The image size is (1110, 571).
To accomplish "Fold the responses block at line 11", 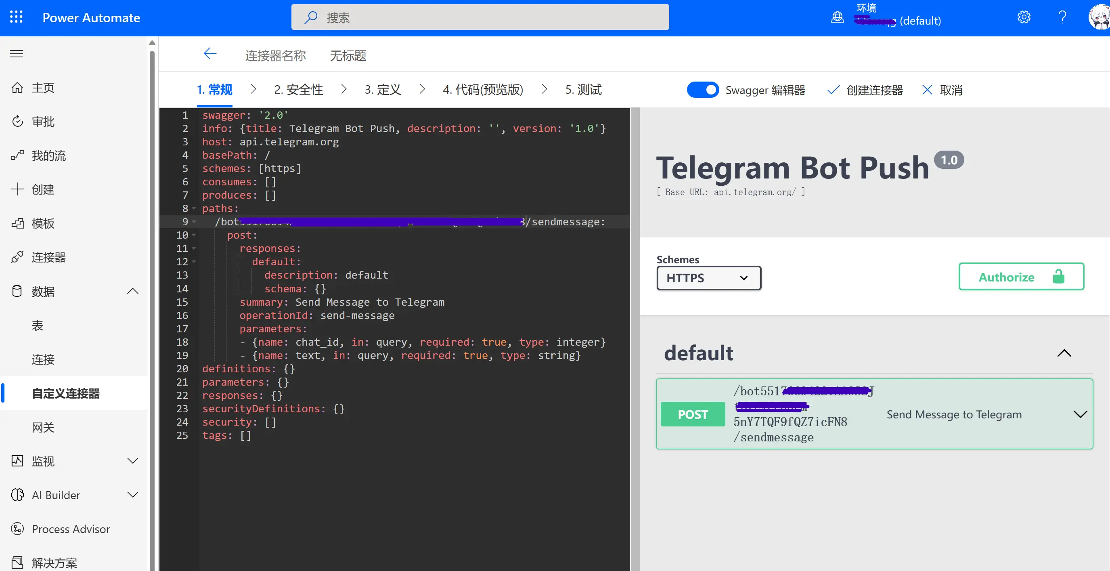I will [x=194, y=249].
